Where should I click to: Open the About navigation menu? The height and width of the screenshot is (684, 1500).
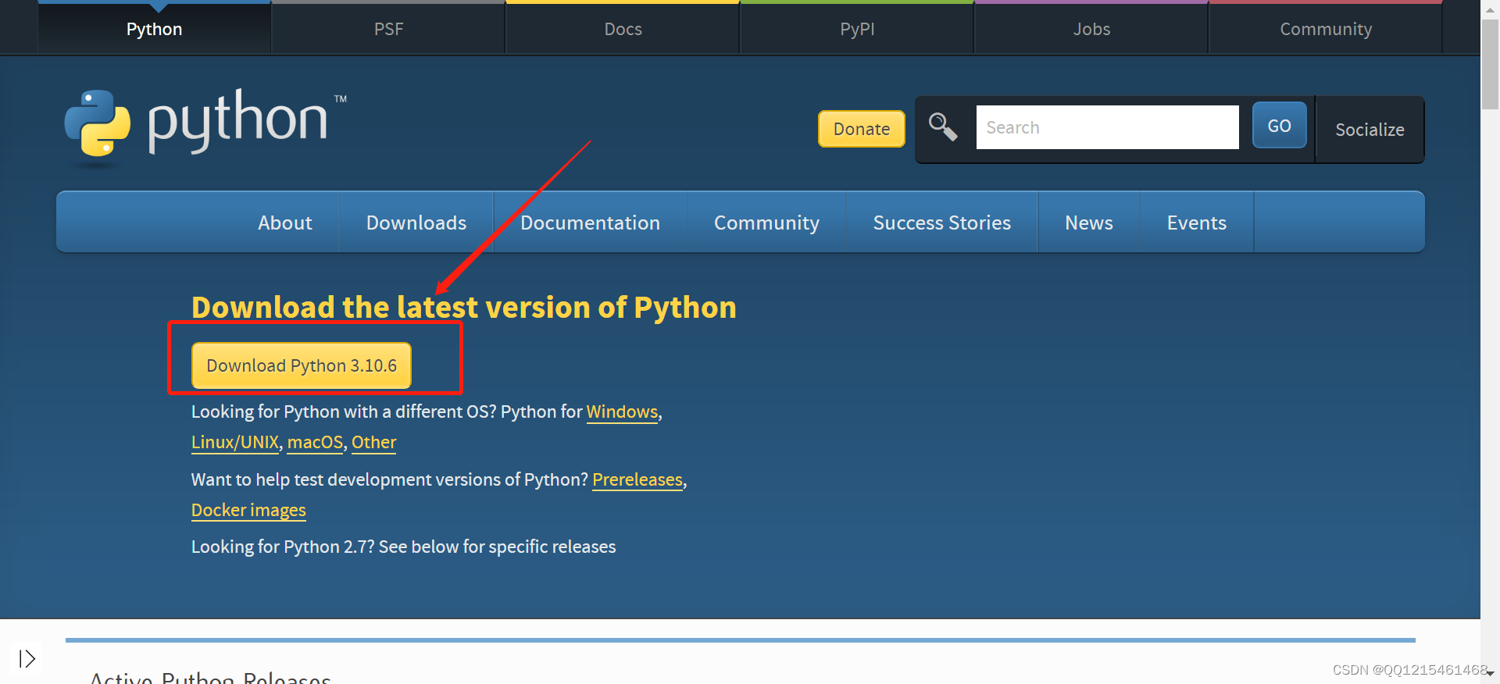click(x=285, y=223)
